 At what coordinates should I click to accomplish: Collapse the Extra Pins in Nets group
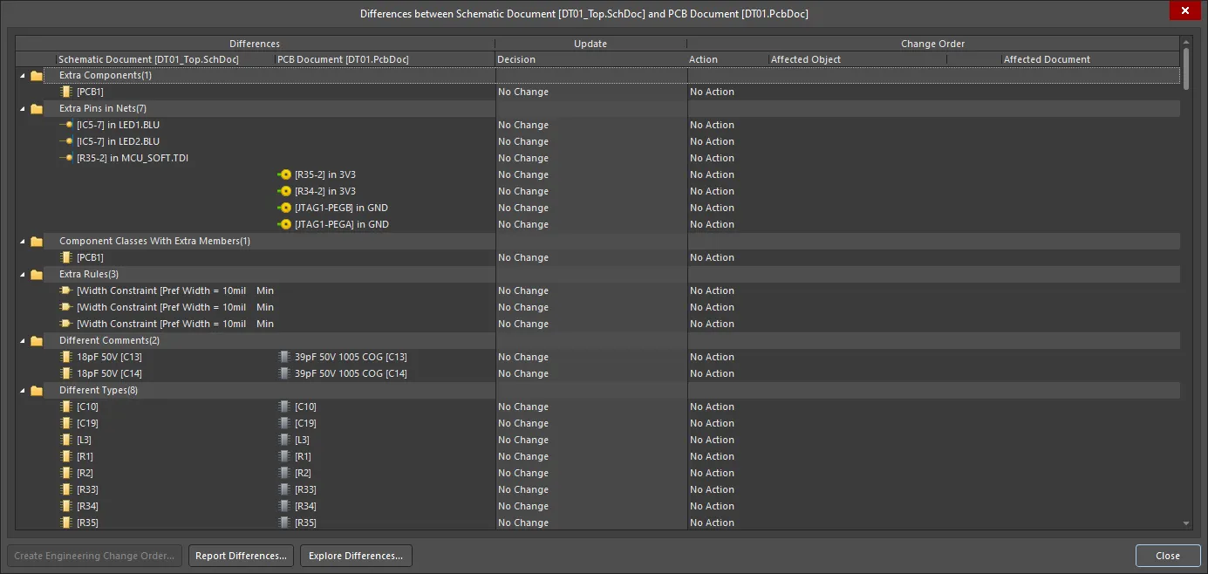point(22,109)
